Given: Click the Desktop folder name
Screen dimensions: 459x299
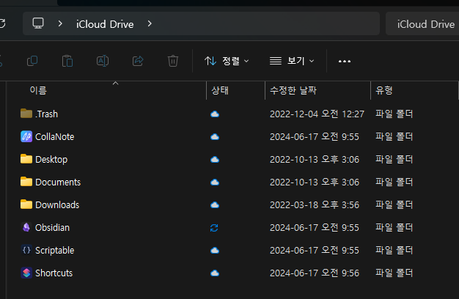Looking at the screenshot, I should coord(51,160).
